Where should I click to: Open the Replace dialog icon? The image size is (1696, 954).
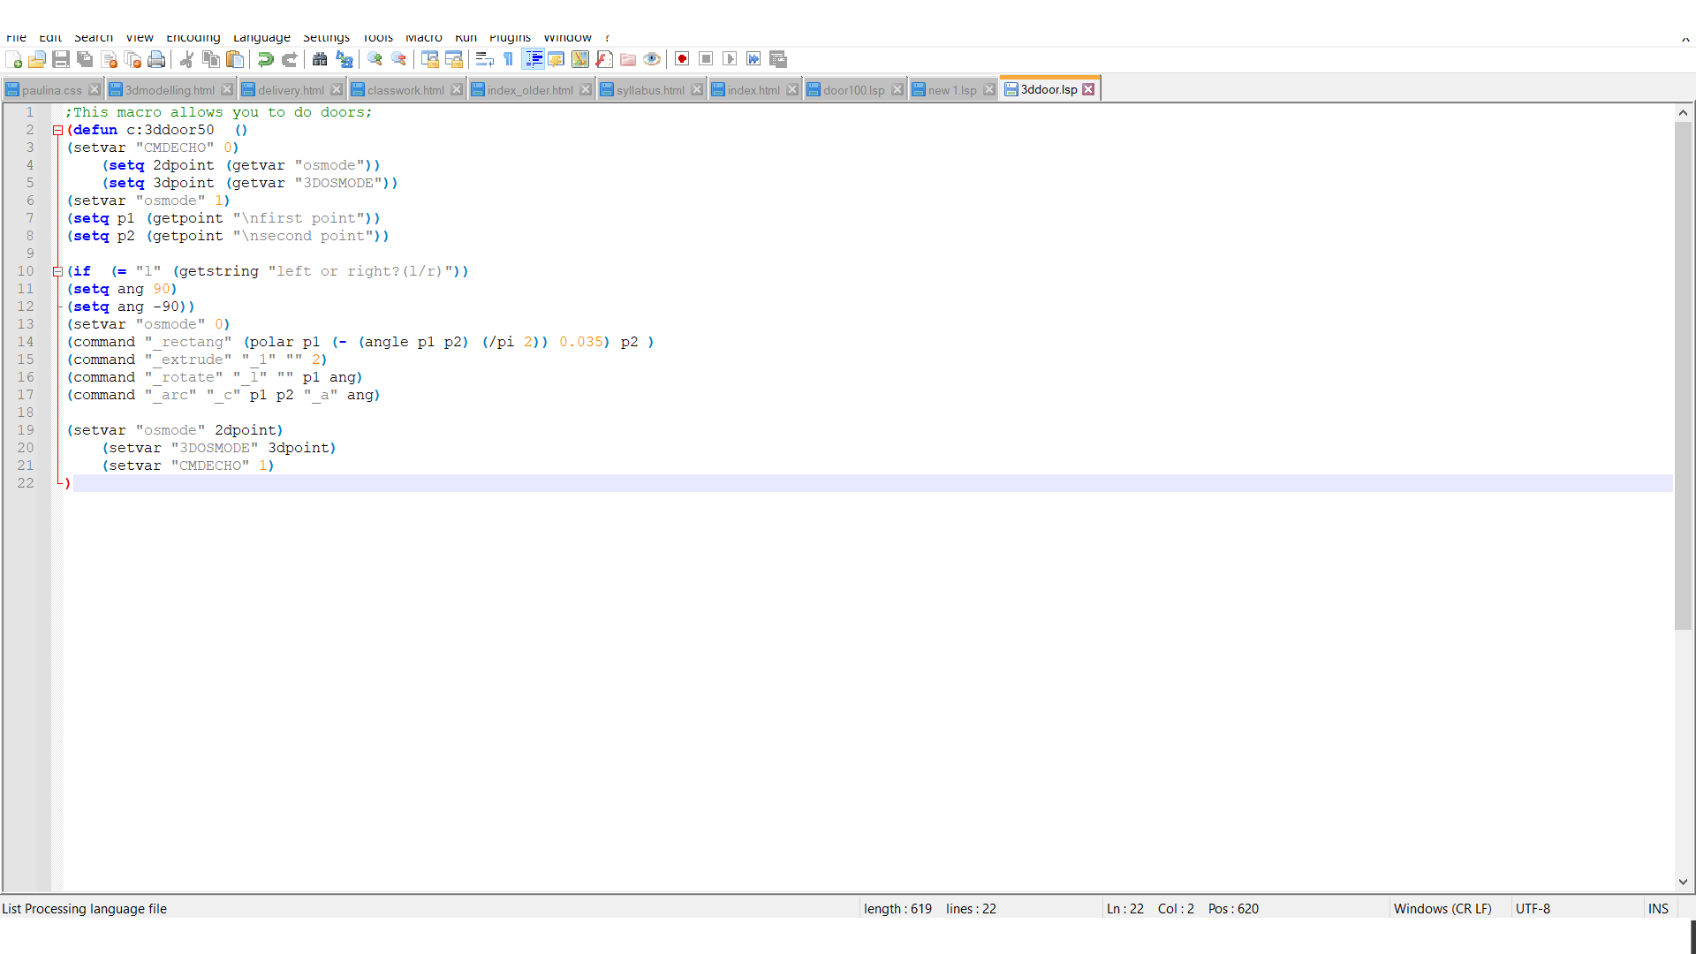pyautogui.click(x=344, y=59)
